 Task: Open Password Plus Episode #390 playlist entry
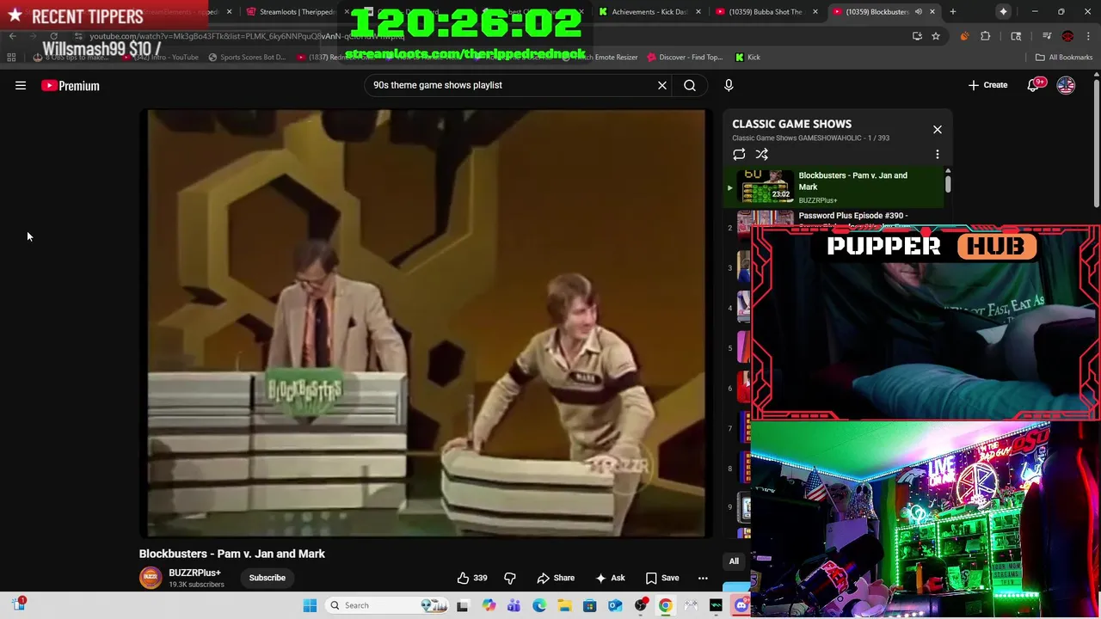(x=852, y=216)
